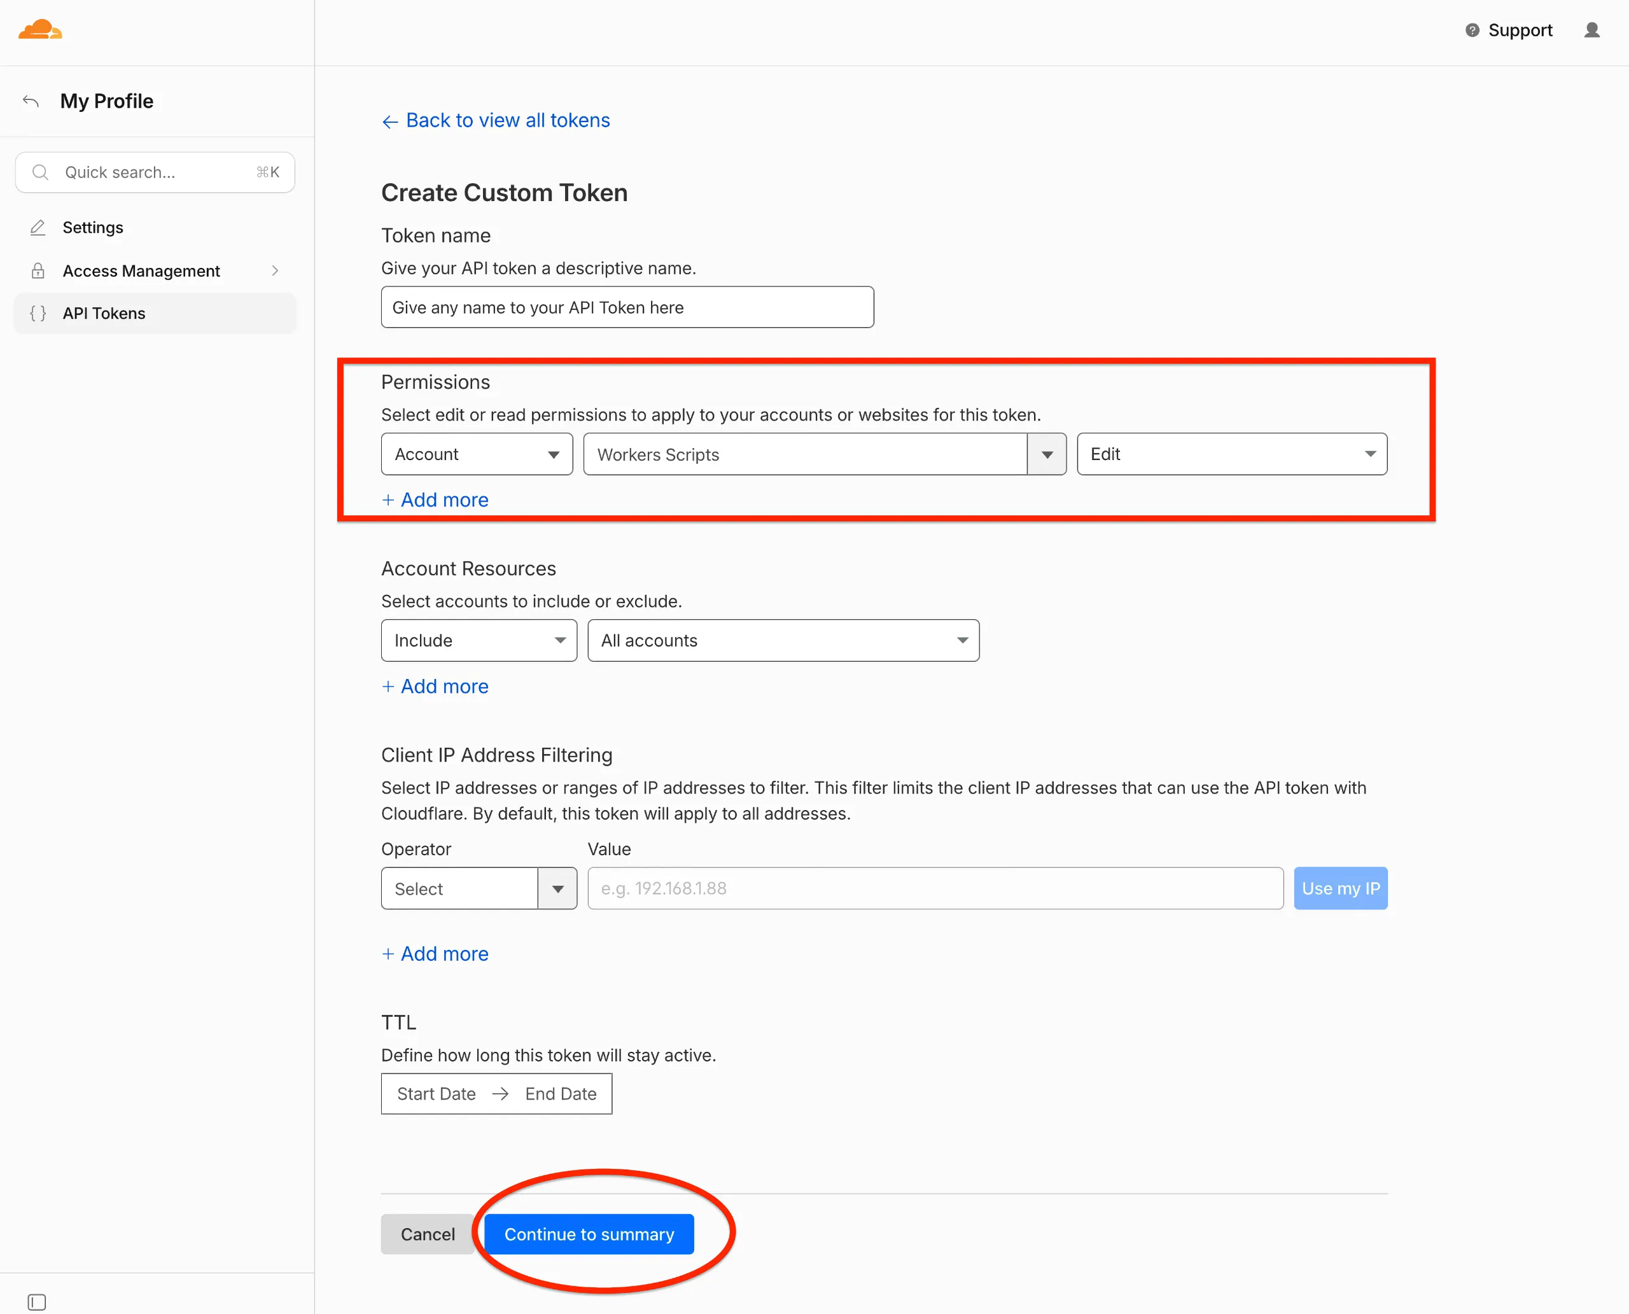Click the back arrow beside My Profile

click(x=31, y=101)
